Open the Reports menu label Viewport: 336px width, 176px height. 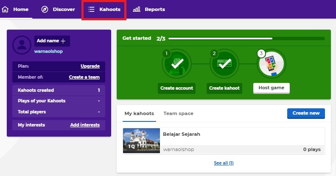coord(155,9)
